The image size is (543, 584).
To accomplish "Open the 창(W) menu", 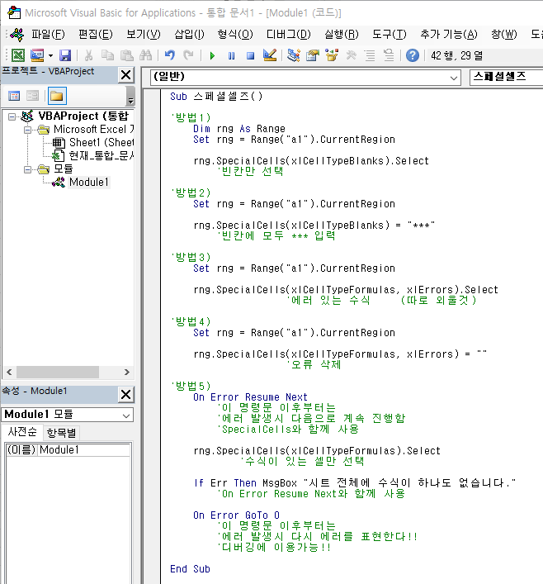I will 504,34.
